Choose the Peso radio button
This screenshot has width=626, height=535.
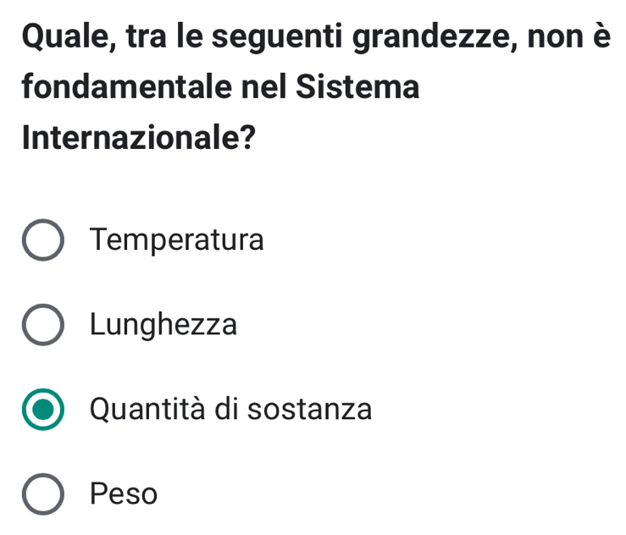pos(42,494)
